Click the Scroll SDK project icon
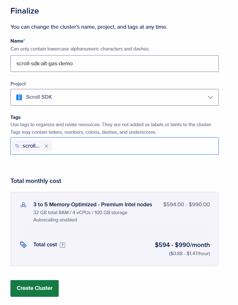 [x=19, y=97]
